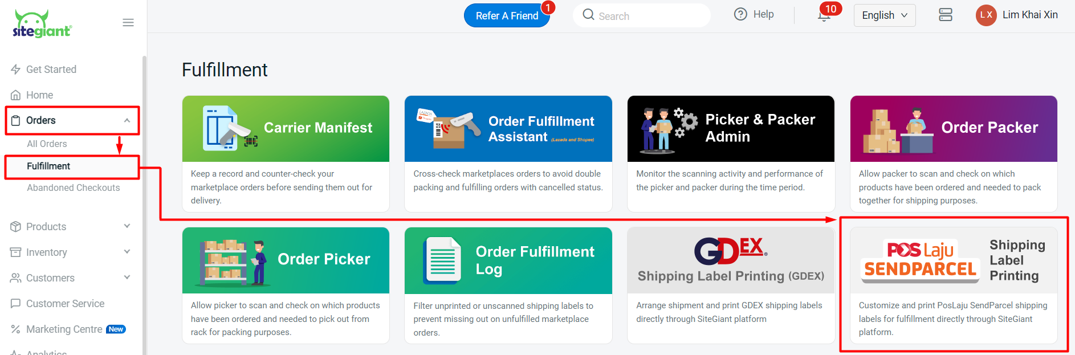Click the Order Fulfillment Log document icon

442,260
